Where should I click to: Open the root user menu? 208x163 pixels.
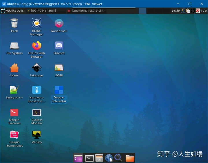(204, 11)
